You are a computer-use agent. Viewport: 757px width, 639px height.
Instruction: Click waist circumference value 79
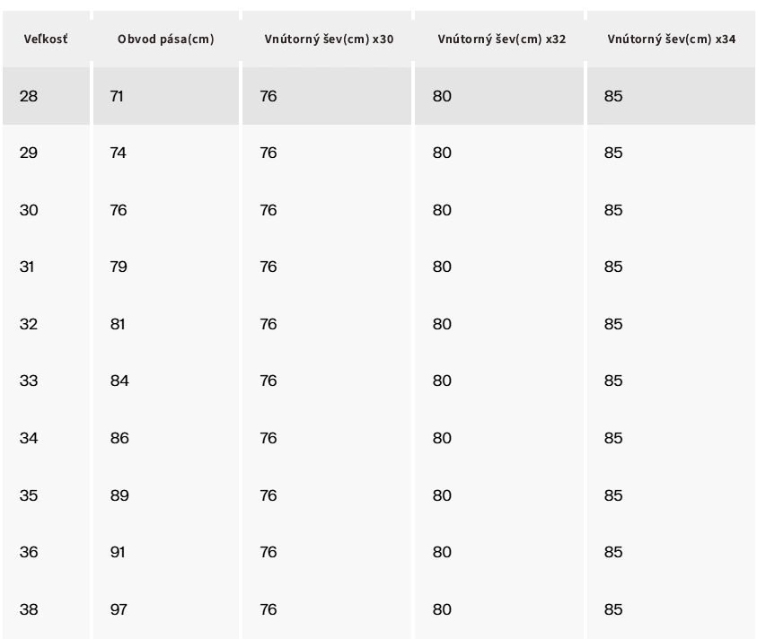pyautogui.click(x=119, y=267)
